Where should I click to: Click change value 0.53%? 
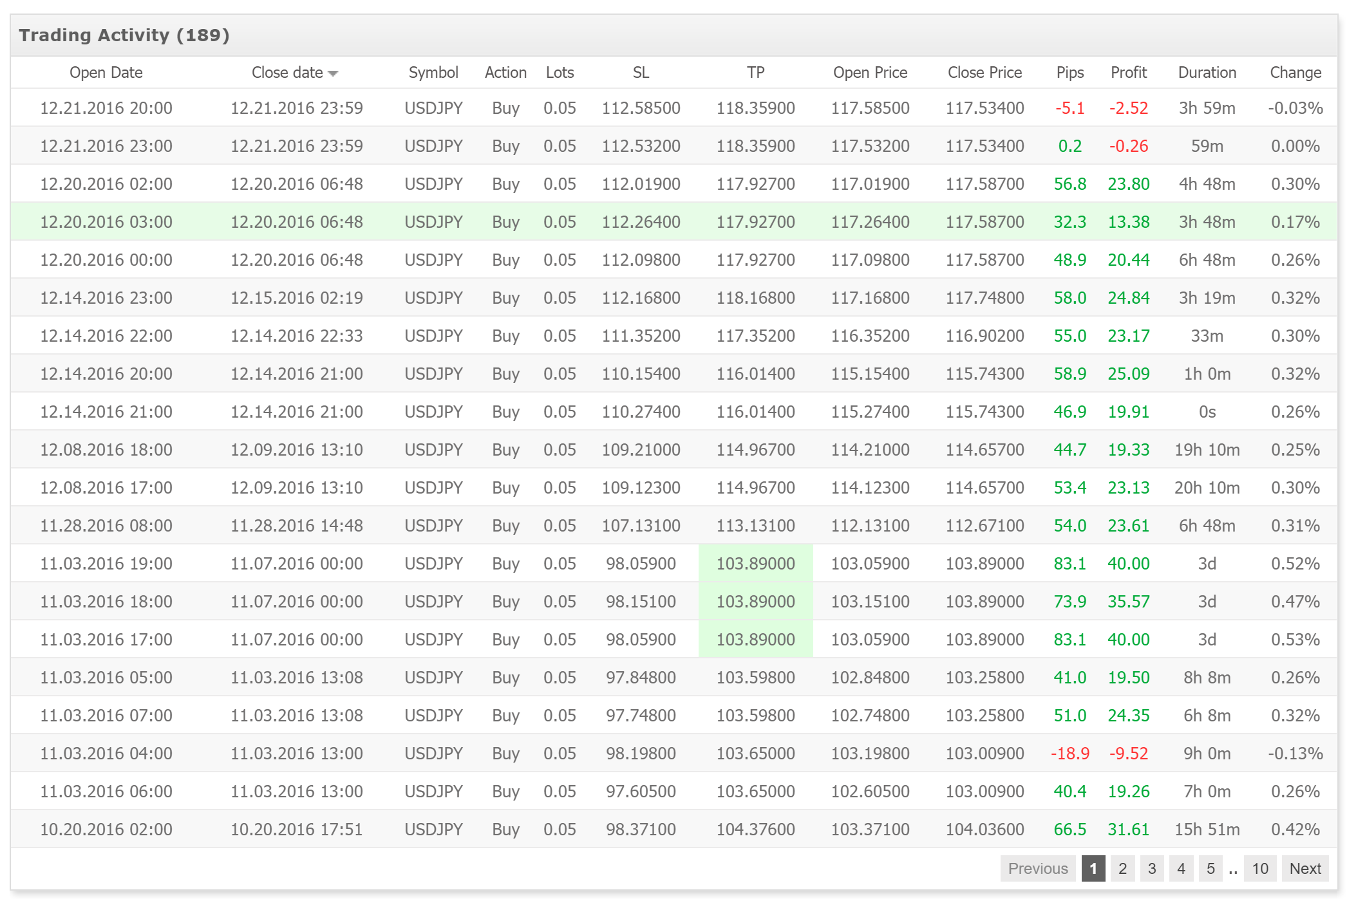1295,640
